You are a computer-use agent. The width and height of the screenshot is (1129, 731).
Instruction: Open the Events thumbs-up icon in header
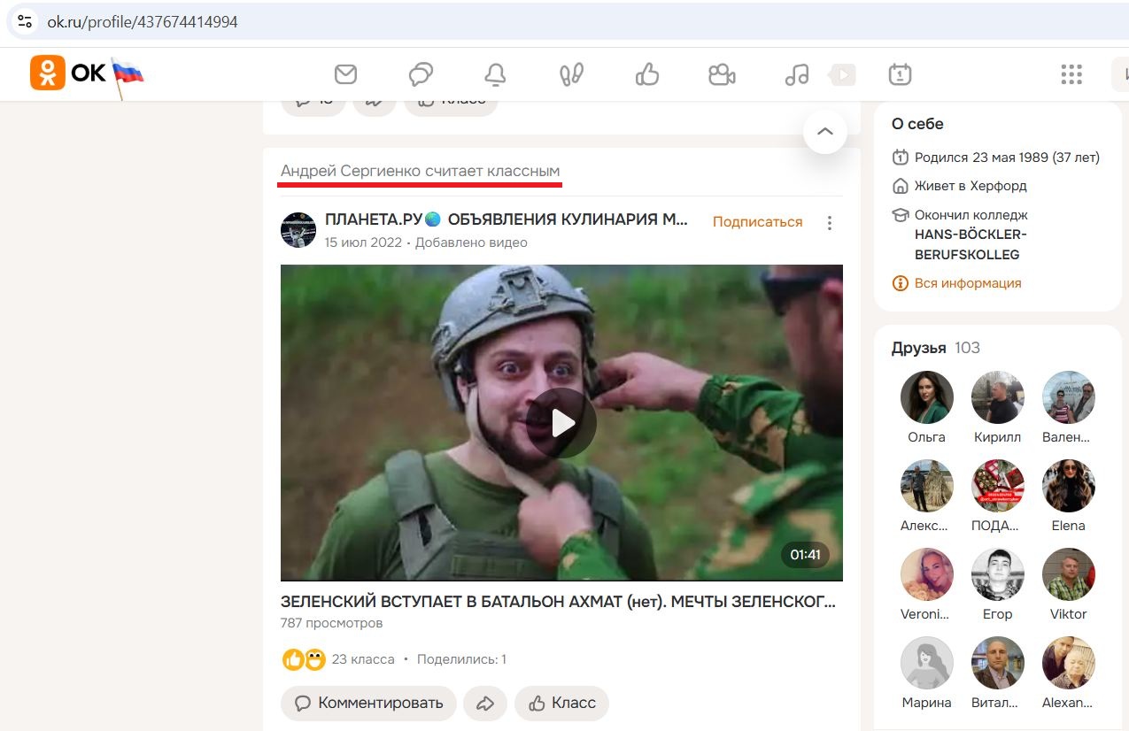click(647, 74)
